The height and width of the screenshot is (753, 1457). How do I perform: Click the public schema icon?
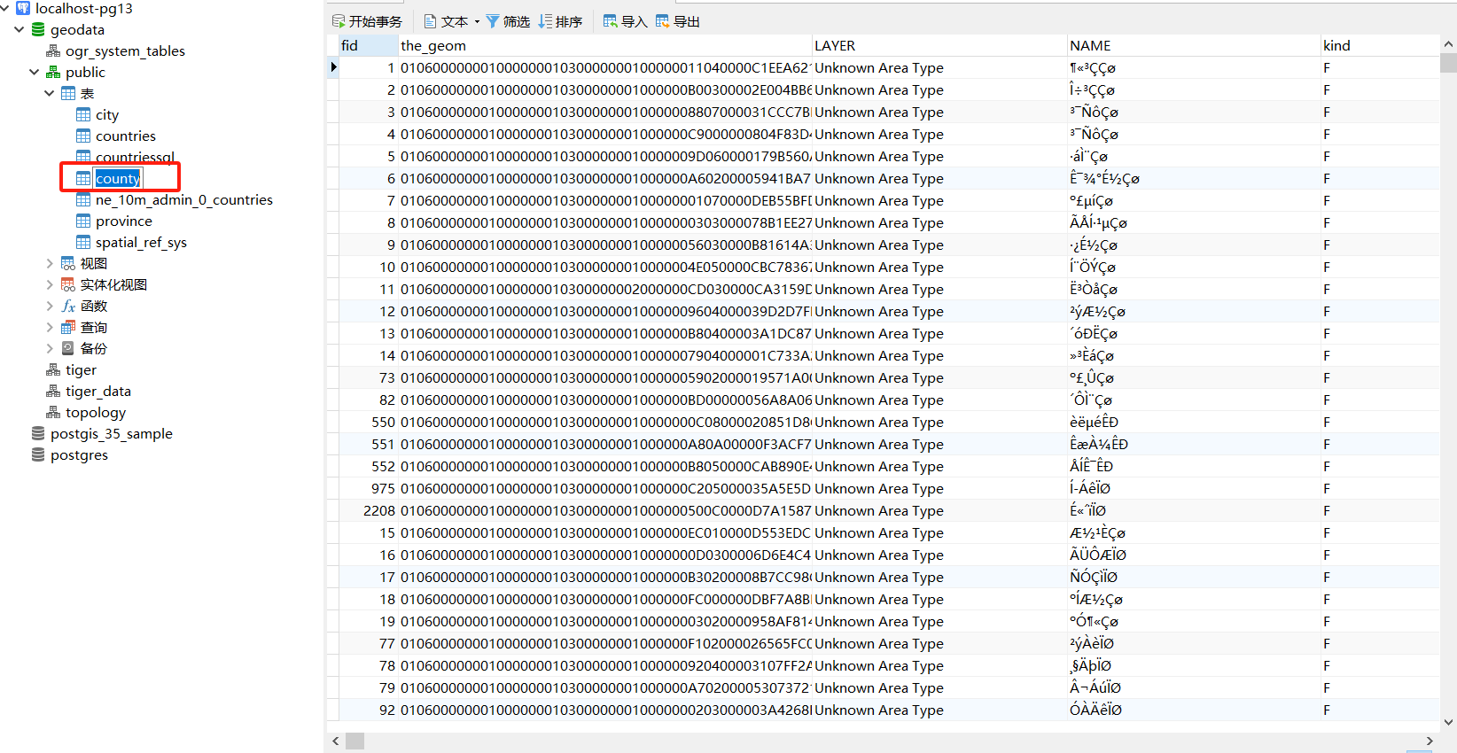53,72
